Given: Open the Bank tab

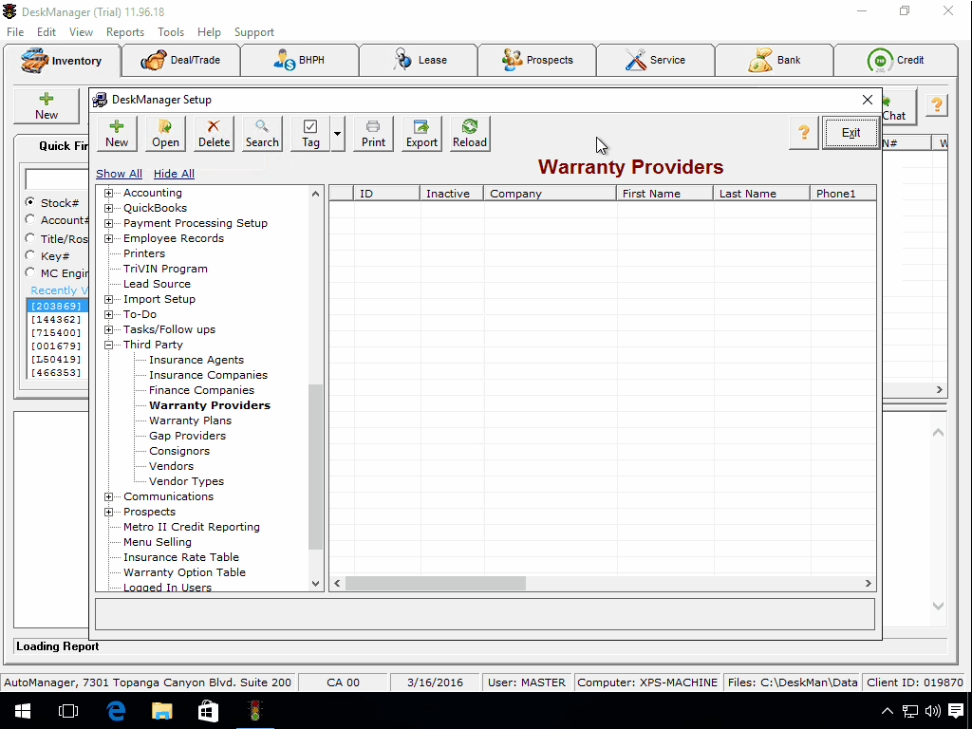Looking at the screenshot, I should tap(775, 60).
